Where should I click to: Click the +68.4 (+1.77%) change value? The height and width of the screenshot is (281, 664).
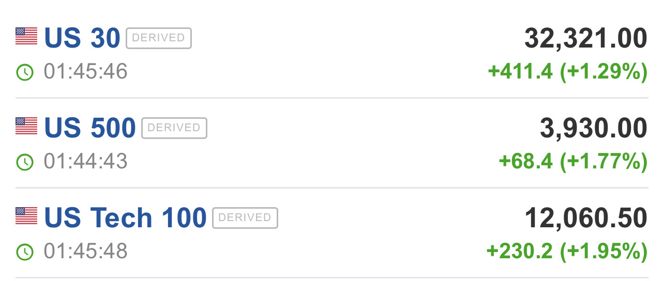[x=572, y=162]
